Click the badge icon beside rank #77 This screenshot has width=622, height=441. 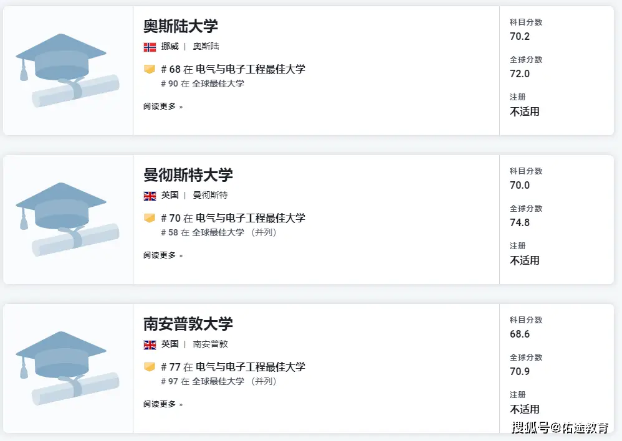(150, 367)
